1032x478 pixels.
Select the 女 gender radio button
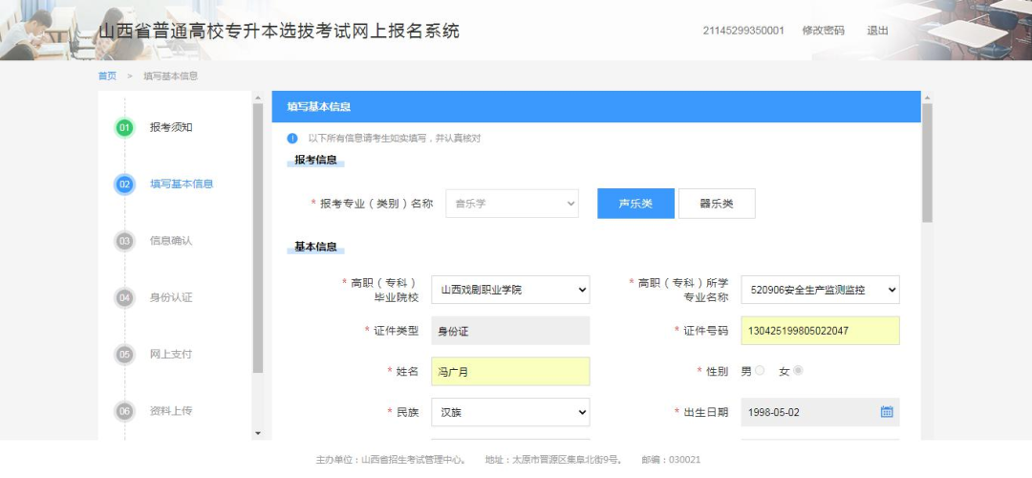click(798, 371)
